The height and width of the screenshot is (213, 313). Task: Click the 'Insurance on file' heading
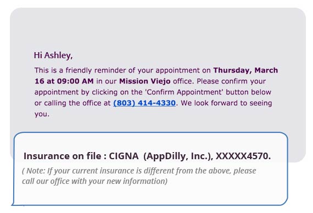pos(63,156)
